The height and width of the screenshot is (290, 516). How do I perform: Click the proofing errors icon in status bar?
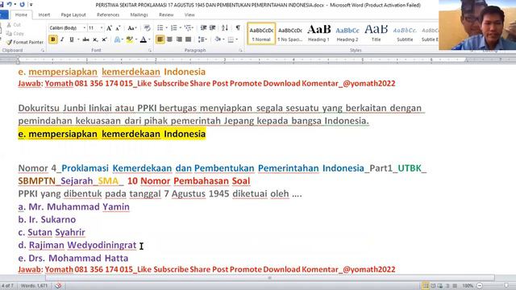58,285
